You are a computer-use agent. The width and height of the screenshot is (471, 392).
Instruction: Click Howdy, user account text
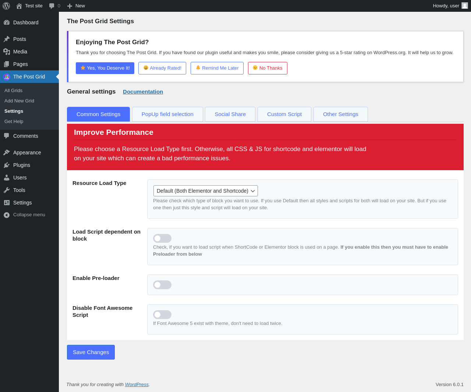(446, 6)
